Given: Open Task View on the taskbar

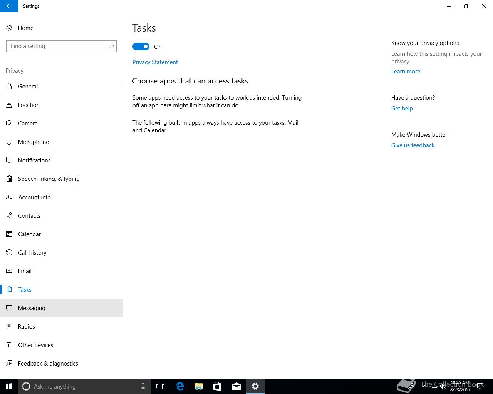Looking at the screenshot, I should point(160,386).
